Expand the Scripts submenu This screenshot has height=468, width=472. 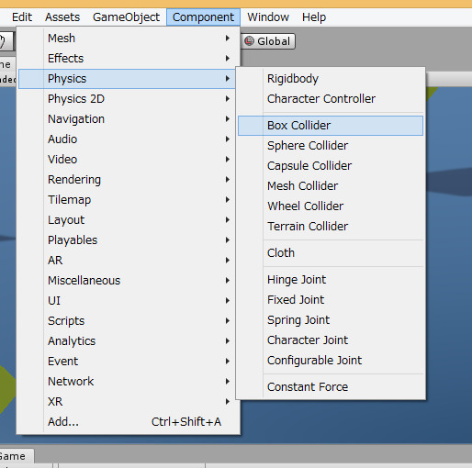click(x=127, y=321)
